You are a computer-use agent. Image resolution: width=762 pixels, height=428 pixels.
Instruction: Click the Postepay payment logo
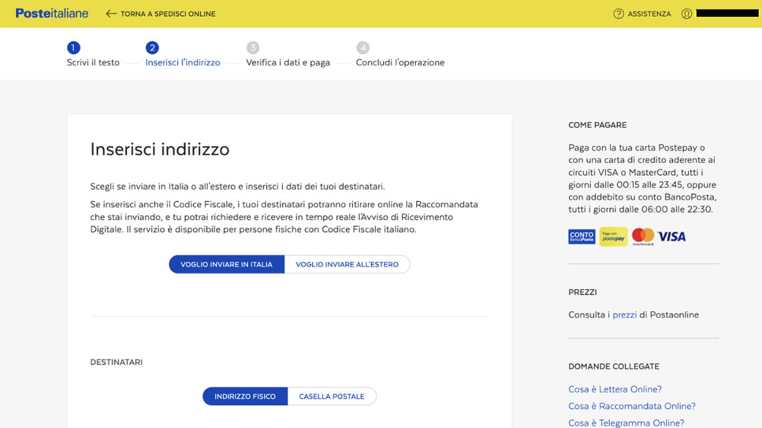click(x=614, y=237)
